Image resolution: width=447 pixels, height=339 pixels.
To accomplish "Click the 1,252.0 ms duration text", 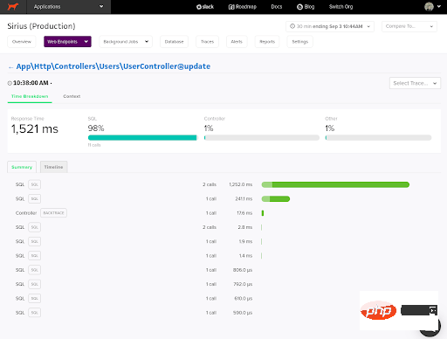I will click(x=240, y=184).
